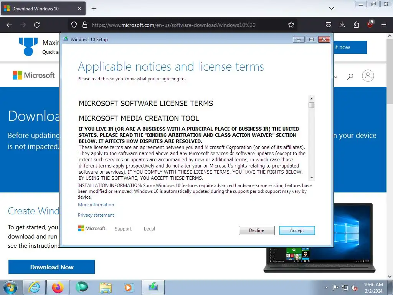Show site security padlock info
The width and height of the screenshot is (393, 295).
[x=85, y=25]
